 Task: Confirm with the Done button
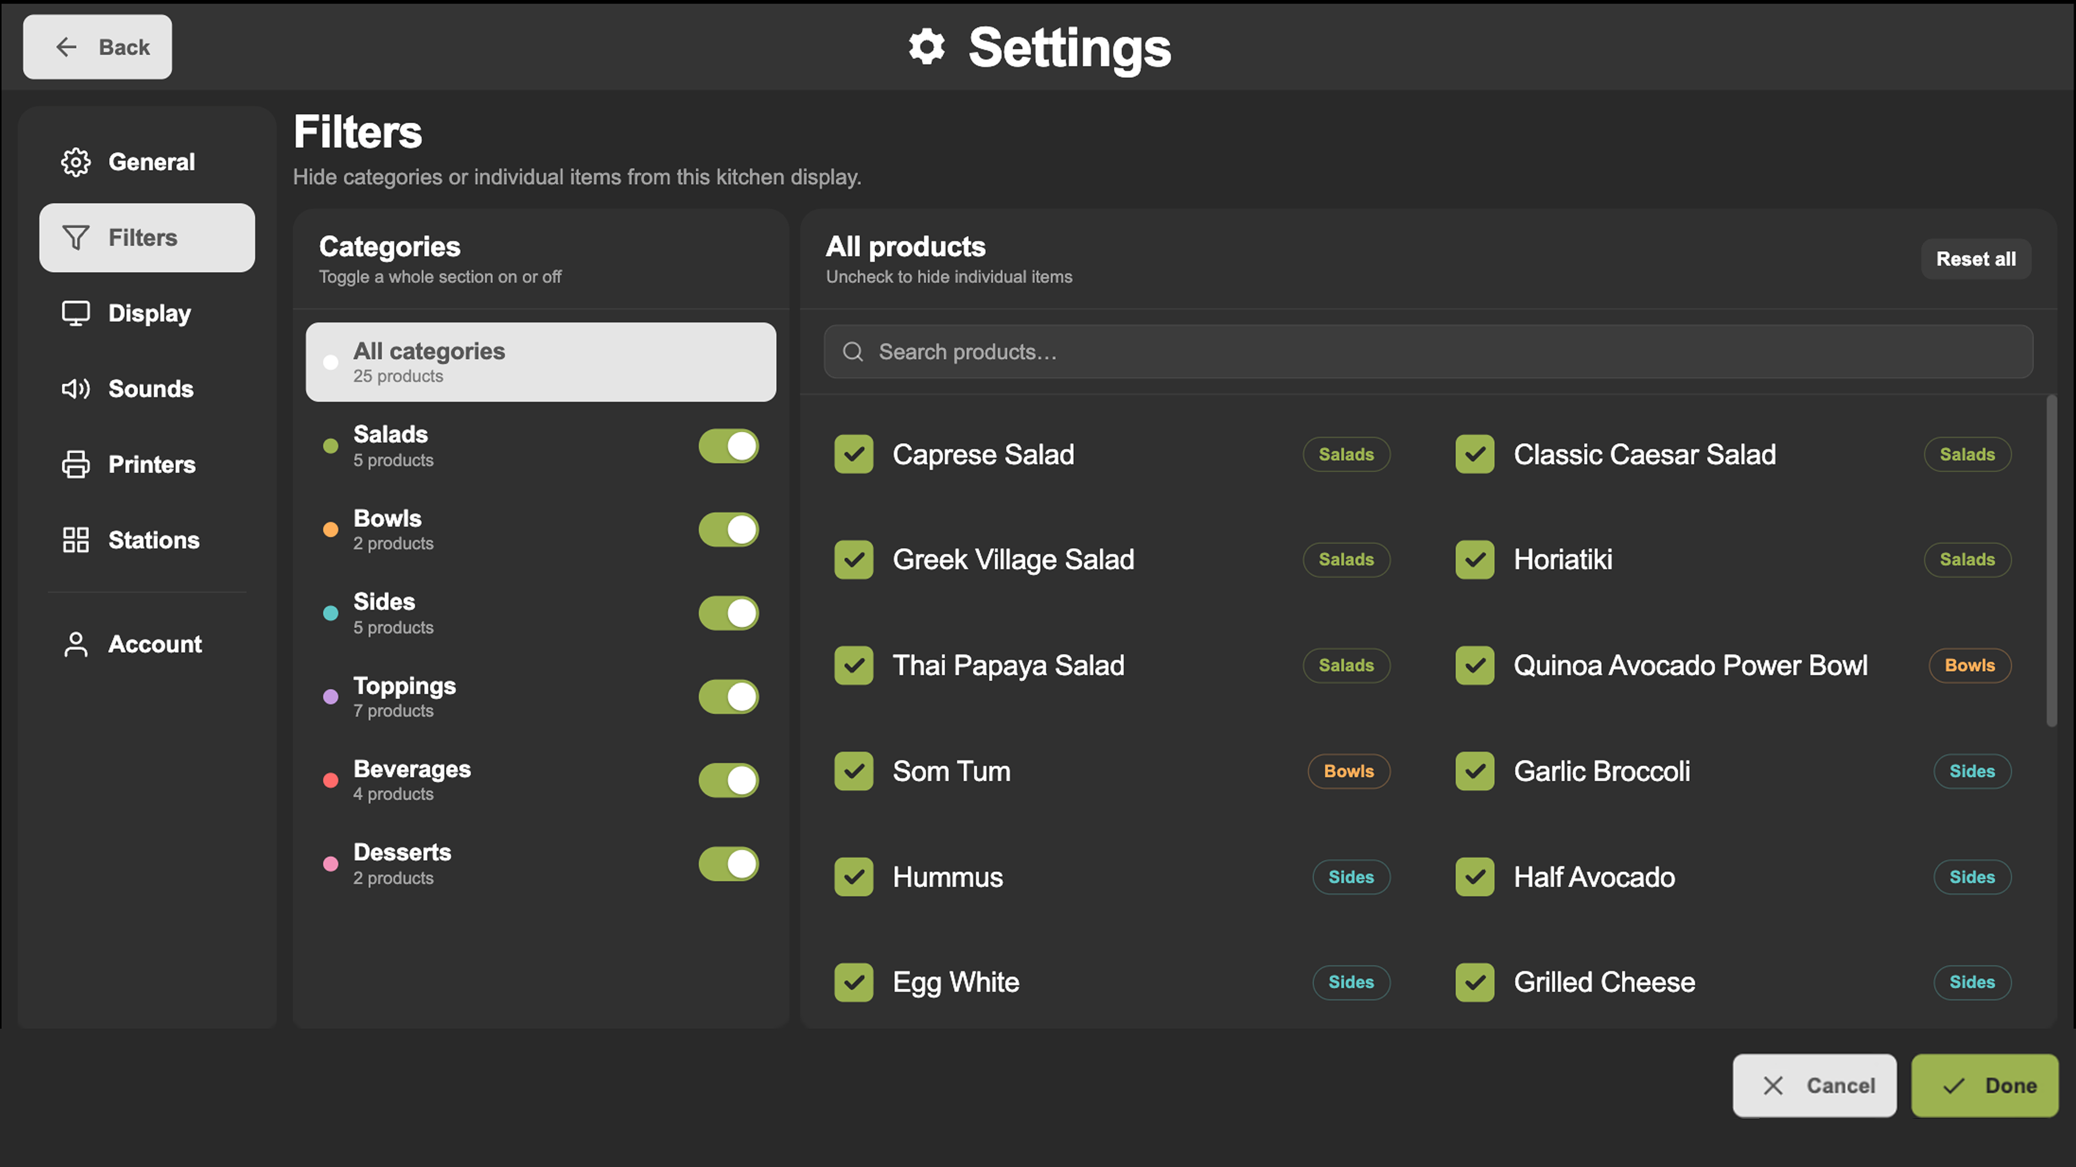pos(1985,1085)
